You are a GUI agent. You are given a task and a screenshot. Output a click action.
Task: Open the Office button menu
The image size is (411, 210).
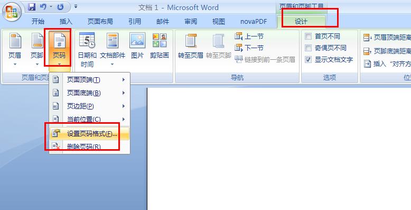[12, 12]
